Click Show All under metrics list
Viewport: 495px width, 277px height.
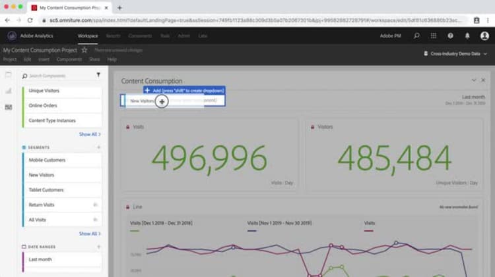tap(90, 134)
